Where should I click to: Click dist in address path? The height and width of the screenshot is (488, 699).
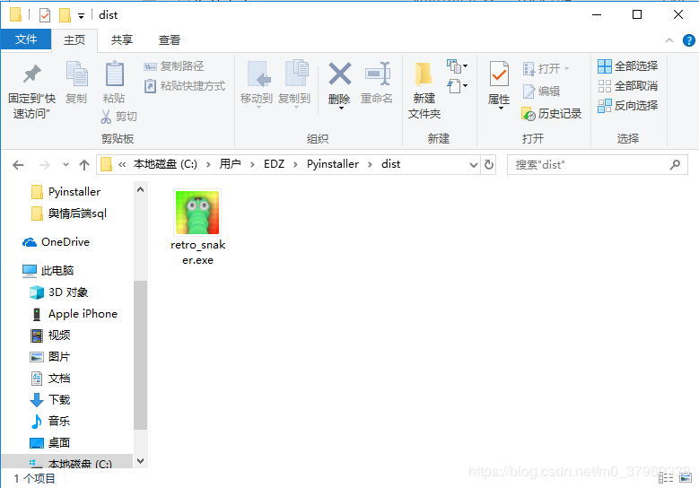click(391, 164)
